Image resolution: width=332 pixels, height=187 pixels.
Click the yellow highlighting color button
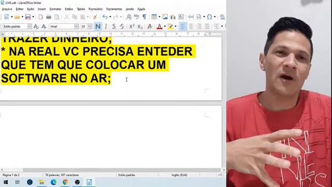(x=170, y=26)
